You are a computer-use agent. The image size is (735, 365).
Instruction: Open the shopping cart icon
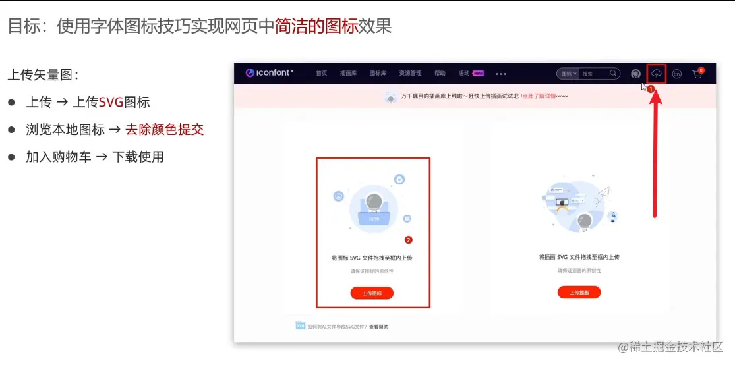[697, 73]
